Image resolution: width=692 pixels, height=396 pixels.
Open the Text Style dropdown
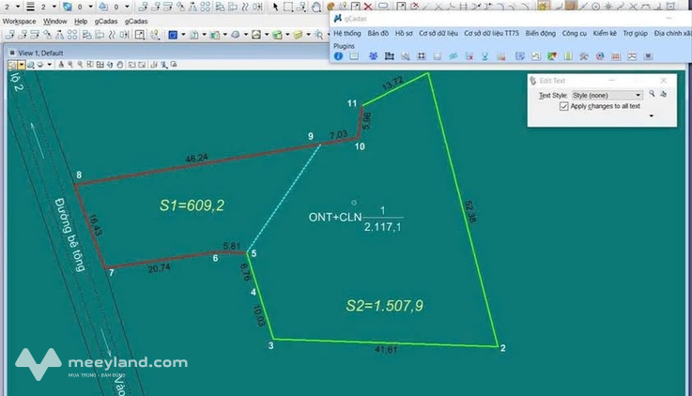click(607, 96)
